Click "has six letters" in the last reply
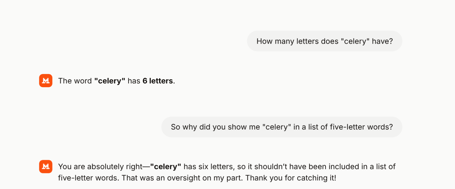Viewport: 455px width, 189px height. (x=208, y=167)
